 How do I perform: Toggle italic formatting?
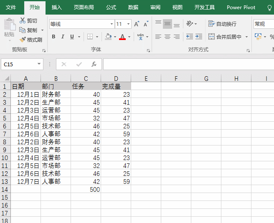pyautogui.click(x=63, y=37)
